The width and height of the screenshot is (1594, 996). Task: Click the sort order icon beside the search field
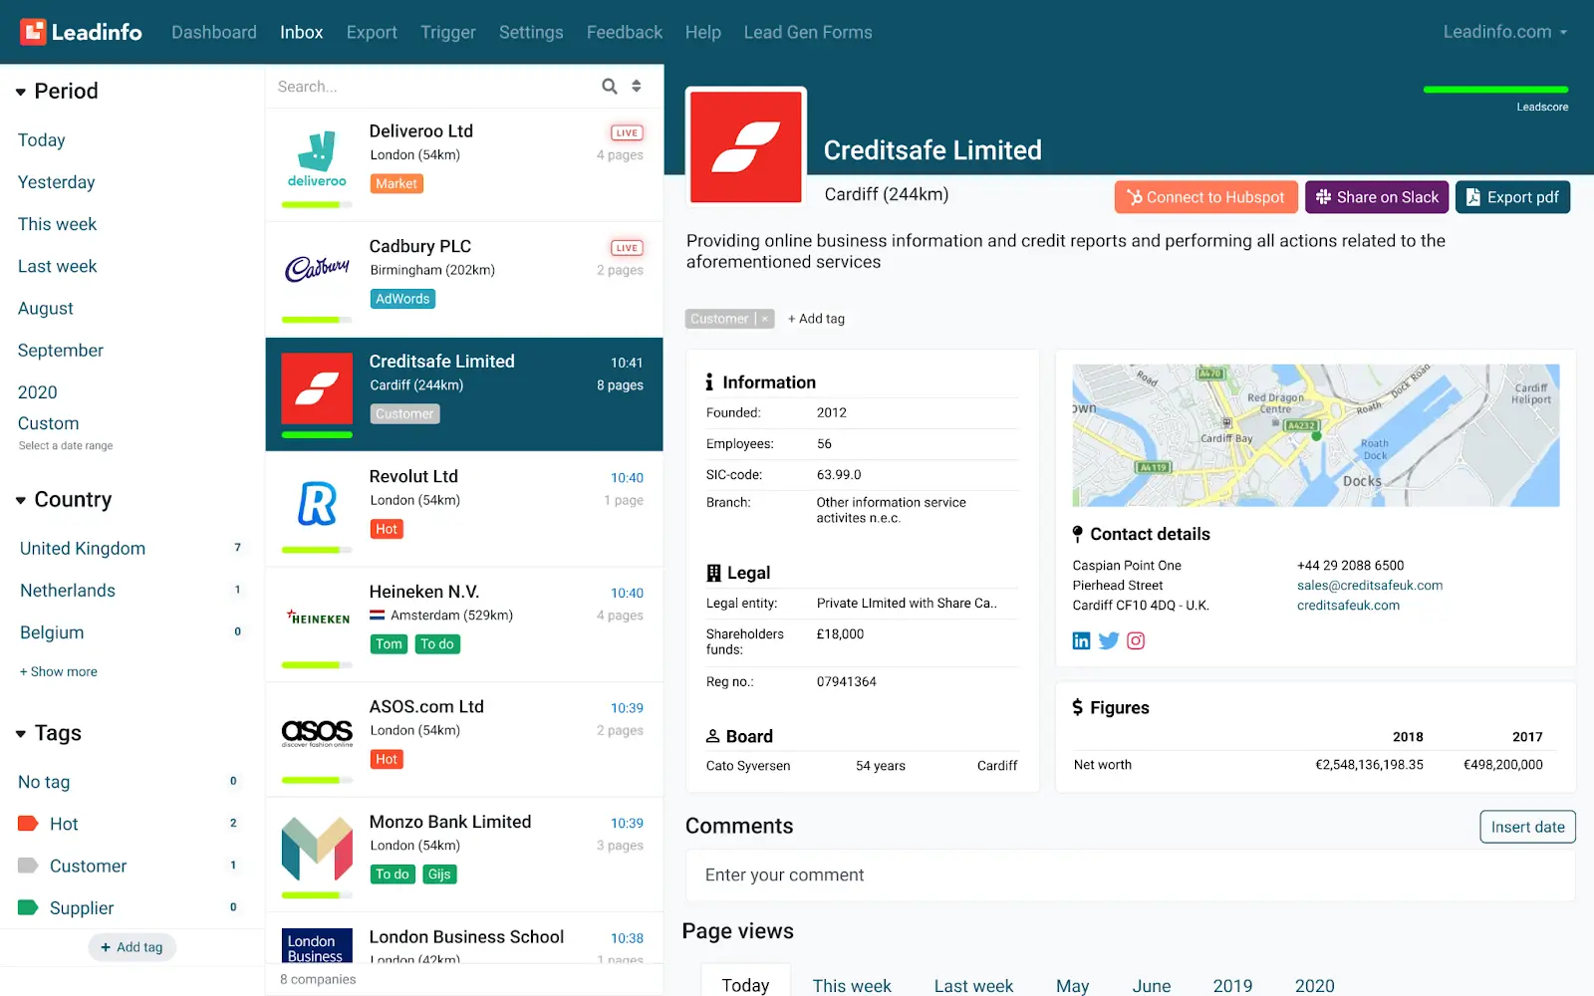(636, 87)
